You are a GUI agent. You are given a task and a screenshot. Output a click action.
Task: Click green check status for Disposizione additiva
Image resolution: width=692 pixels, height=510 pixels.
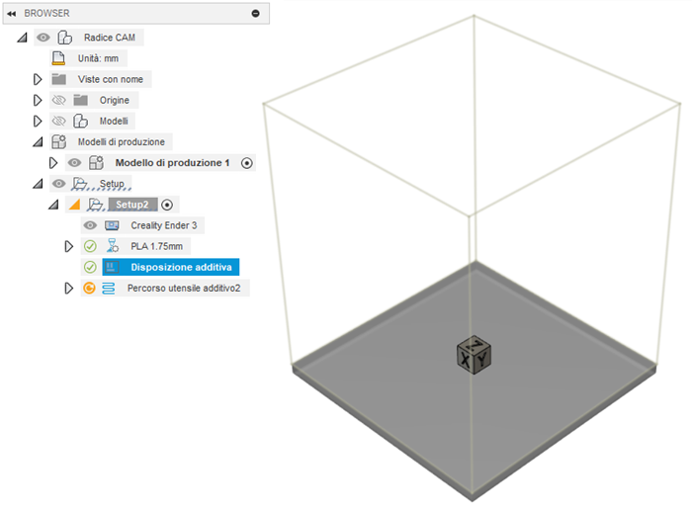pyautogui.click(x=90, y=267)
